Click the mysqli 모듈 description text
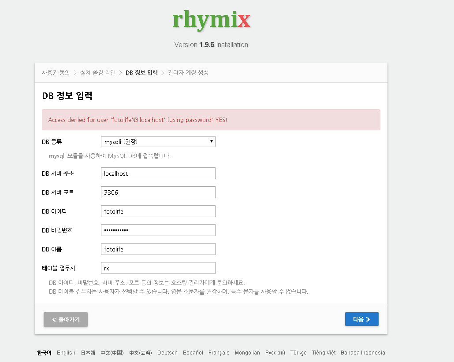The image size is (454, 362). 110,156
